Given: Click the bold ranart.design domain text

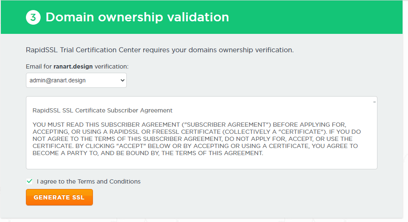Looking at the screenshot, I should click(x=73, y=66).
